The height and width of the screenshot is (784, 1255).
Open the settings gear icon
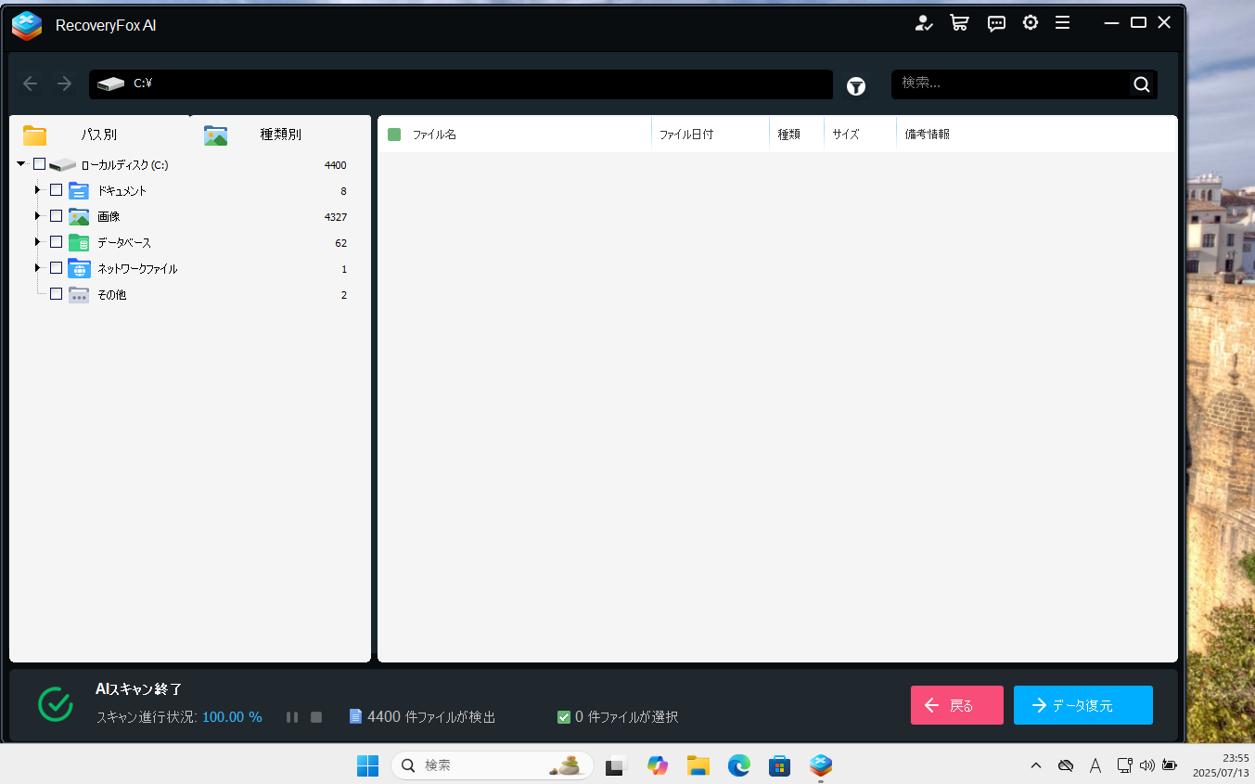click(x=1031, y=22)
